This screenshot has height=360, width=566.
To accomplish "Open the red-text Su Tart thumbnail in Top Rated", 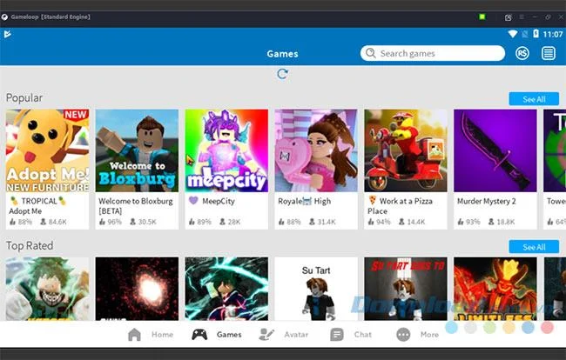I will 406,289.
